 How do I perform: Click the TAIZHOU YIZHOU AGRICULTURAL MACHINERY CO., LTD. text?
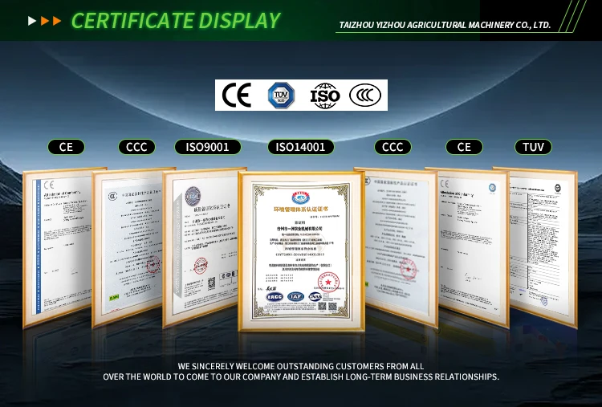[445, 26]
